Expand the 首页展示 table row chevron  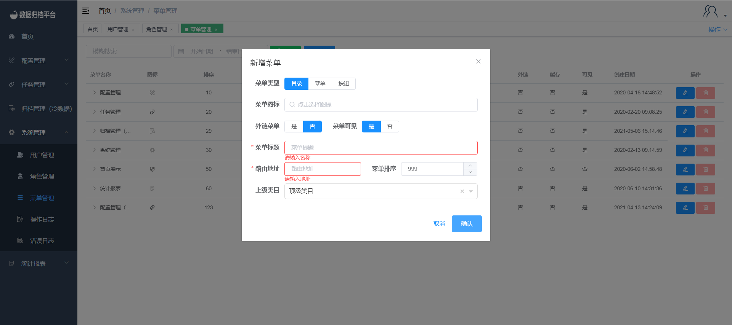tap(94, 169)
